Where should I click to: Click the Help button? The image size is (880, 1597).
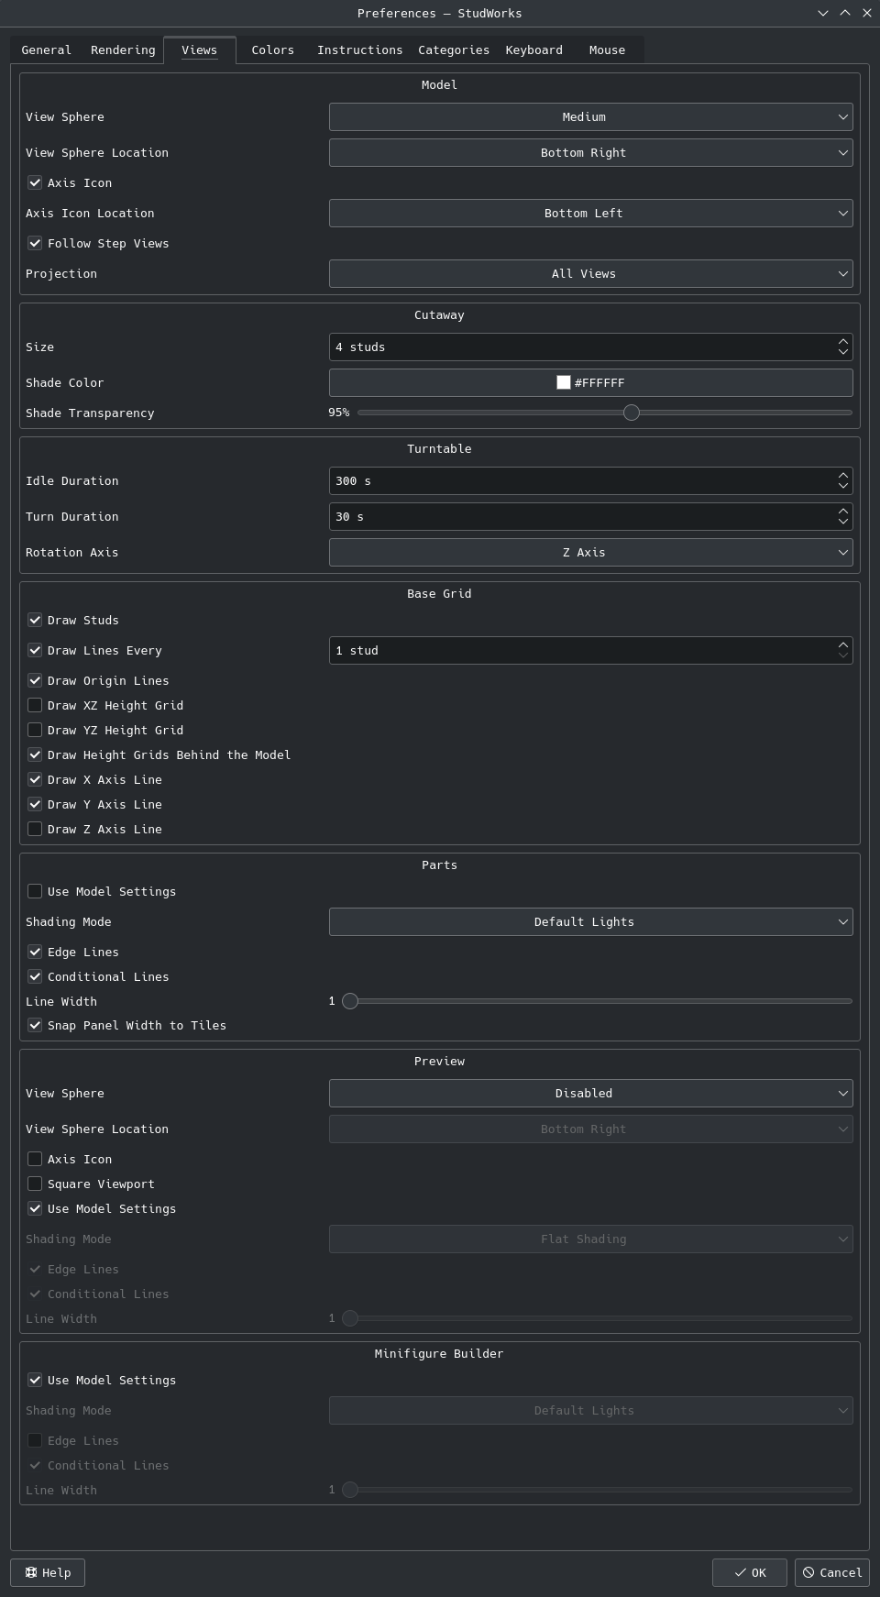click(48, 1572)
